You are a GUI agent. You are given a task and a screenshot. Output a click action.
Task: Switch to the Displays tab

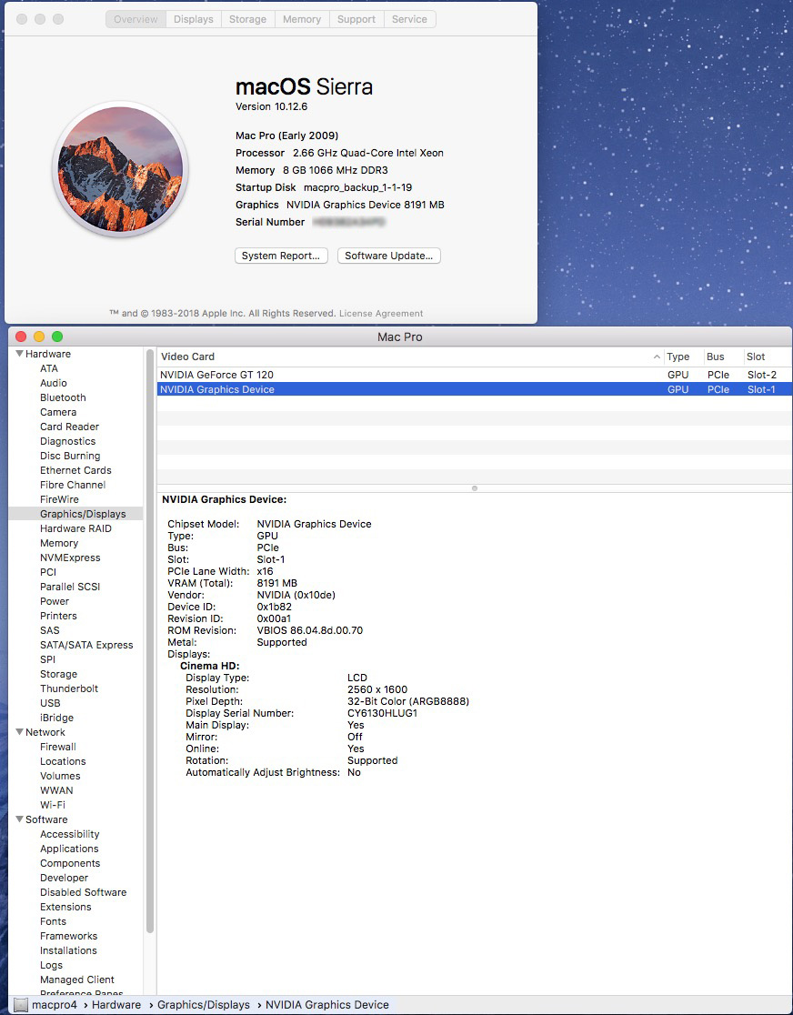[x=194, y=19]
